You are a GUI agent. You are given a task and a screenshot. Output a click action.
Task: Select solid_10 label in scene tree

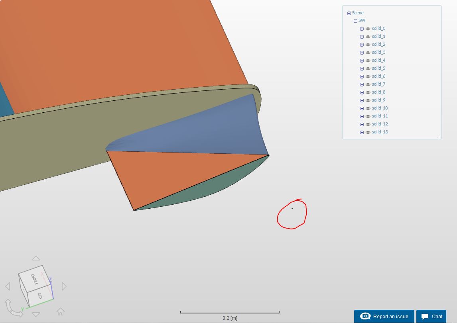[x=380, y=108]
